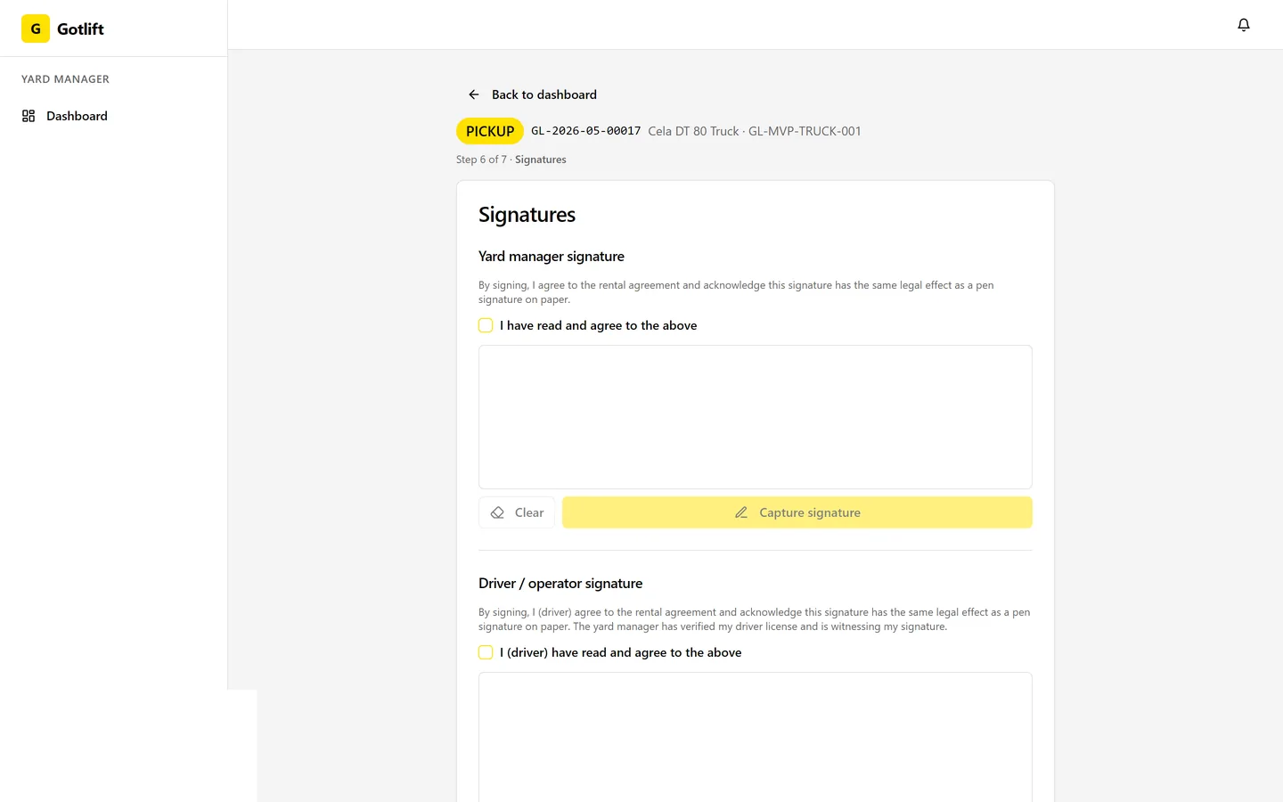
Task: Check yard manager agreement checkbox
Action: point(486,325)
